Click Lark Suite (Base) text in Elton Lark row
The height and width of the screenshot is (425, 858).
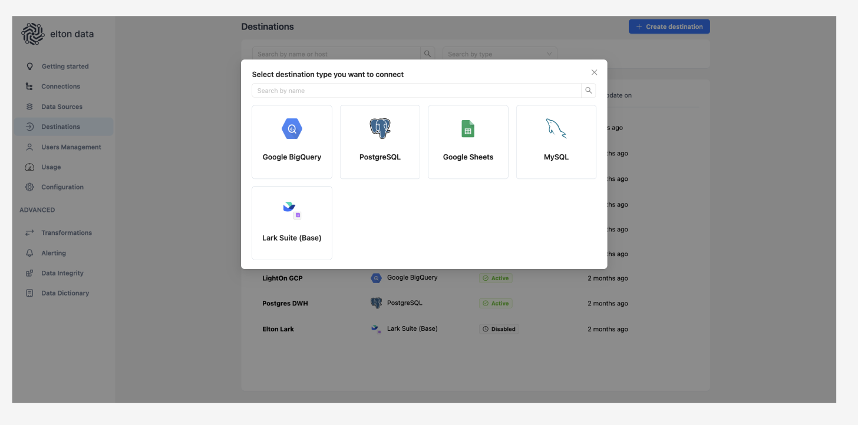tap(412, 328)
